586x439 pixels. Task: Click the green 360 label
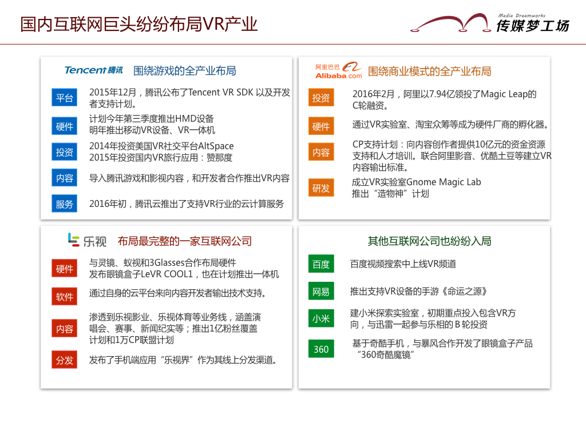coord(321,349)
